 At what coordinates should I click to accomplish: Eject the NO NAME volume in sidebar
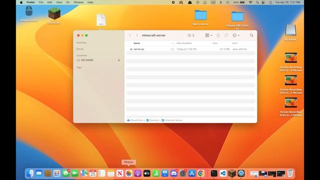[119, 60]
